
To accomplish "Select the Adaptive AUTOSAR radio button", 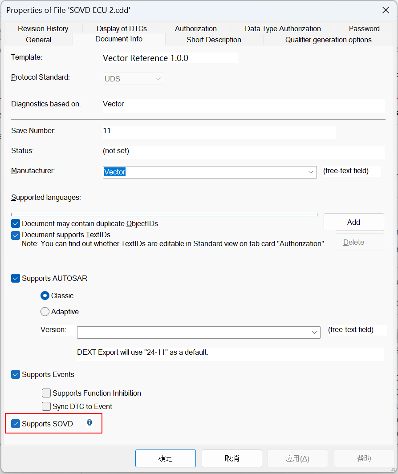I will 45,312.
